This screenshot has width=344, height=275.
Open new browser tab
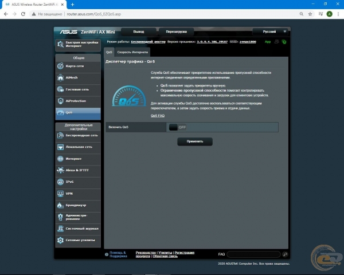click(x=73, y=5)
